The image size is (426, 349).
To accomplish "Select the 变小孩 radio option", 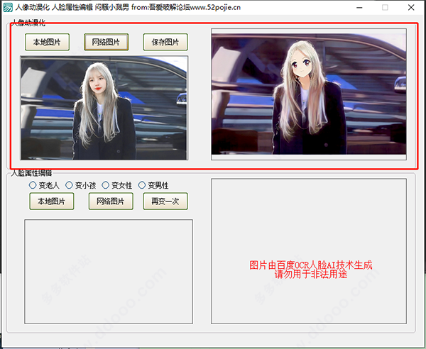I will coord(81,185).
